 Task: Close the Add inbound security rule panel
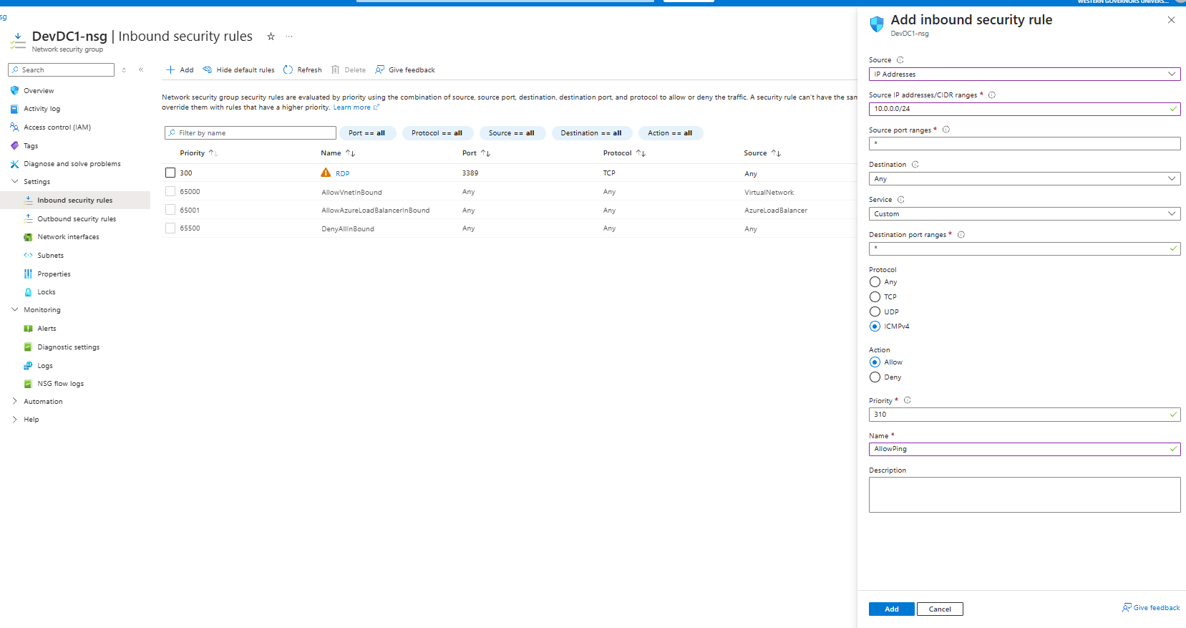(1171, 20)
